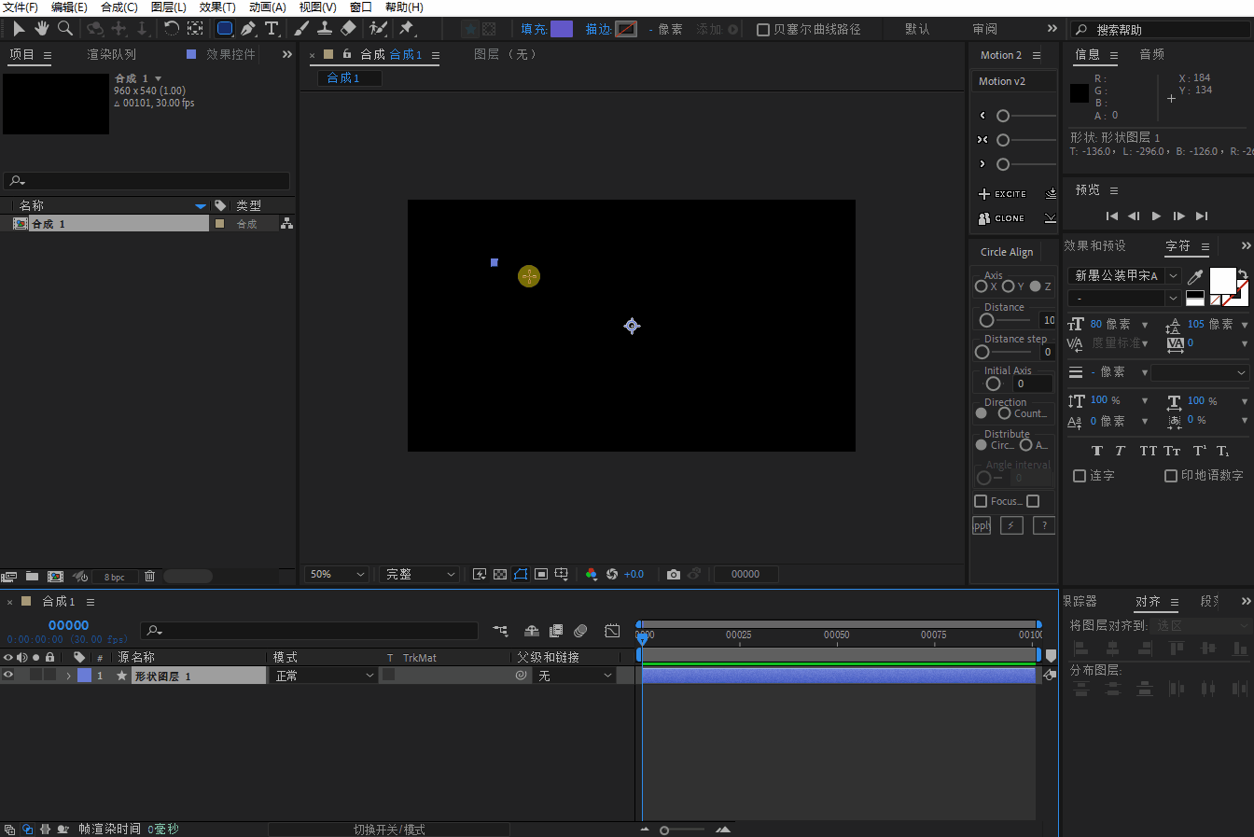Click the composition mini-flowchart icon in timeline
The height and width of the screenshot is (837, 1254).
tap(501, 631)
